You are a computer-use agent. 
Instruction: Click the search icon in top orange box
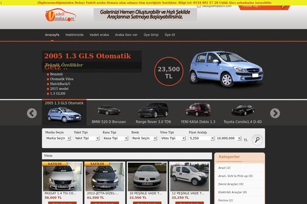pos(283,7)
